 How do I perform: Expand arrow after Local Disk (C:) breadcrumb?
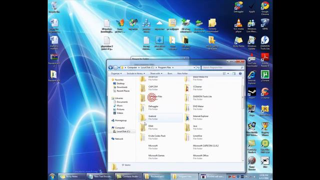click(x=156, y=67)
